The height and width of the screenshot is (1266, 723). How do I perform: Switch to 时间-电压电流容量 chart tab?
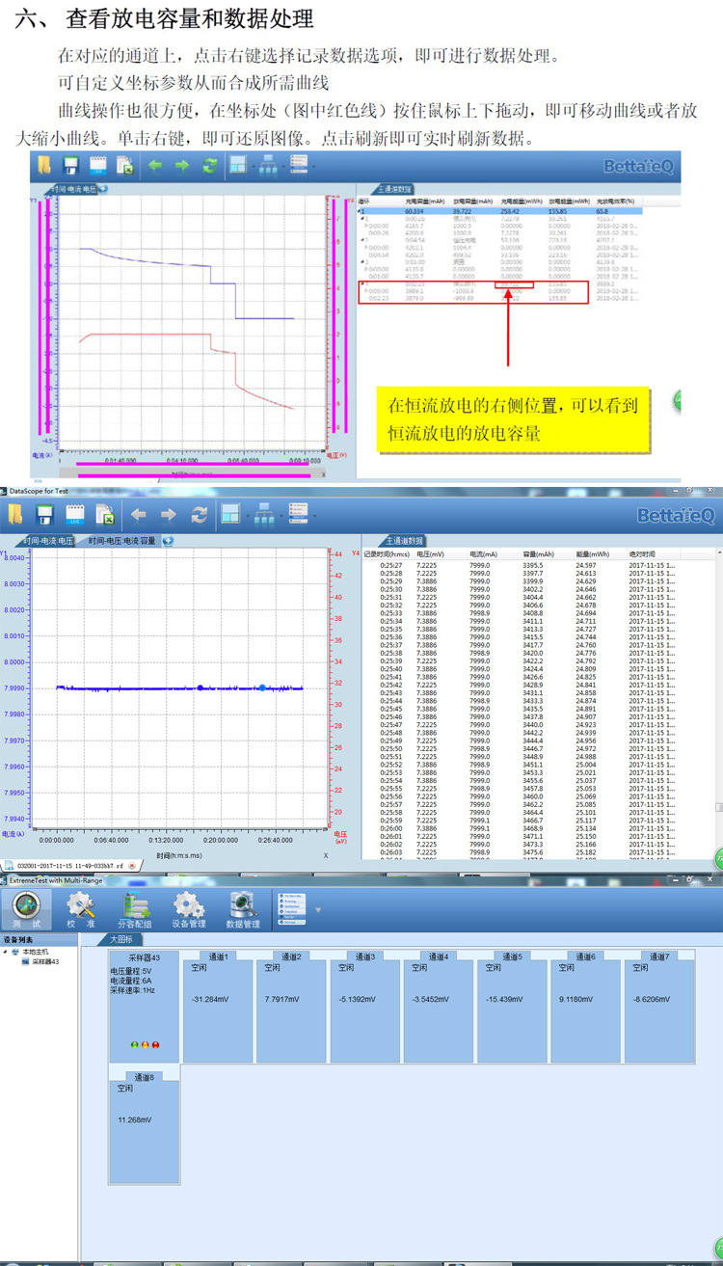122,541
